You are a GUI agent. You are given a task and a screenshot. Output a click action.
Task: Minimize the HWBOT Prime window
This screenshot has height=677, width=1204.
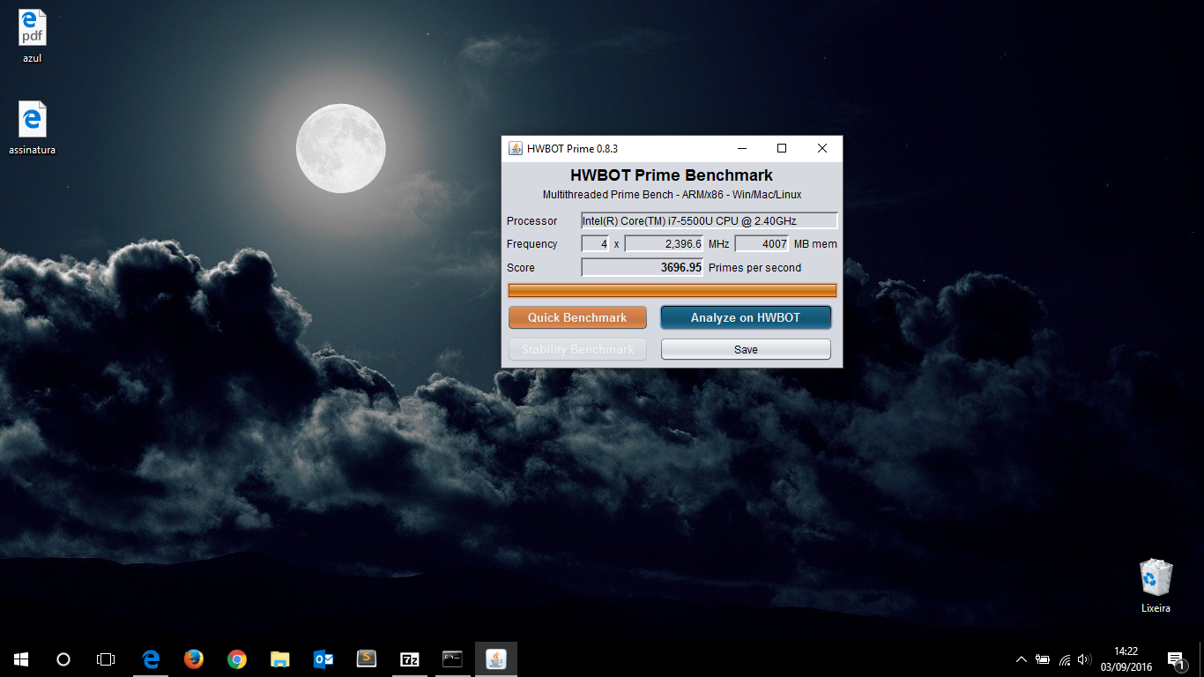[741, 148]
